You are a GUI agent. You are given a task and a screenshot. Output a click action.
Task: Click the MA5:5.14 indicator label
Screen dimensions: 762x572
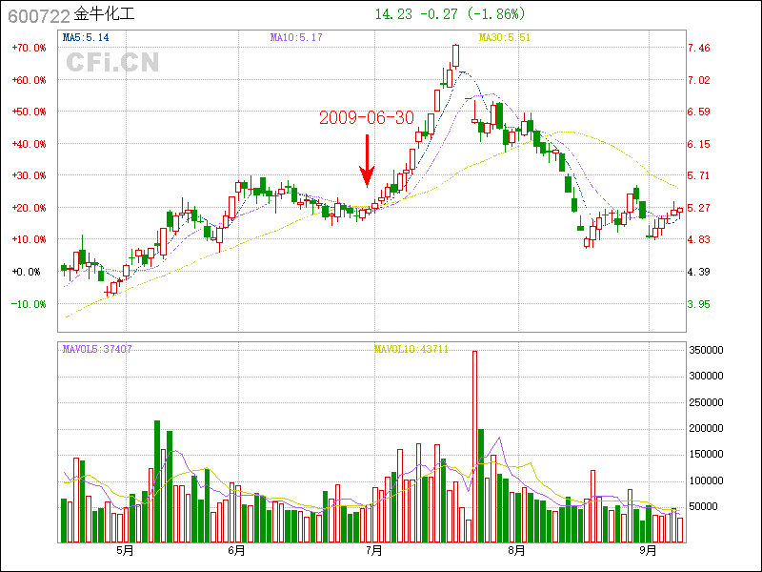[x=86, y=37]
